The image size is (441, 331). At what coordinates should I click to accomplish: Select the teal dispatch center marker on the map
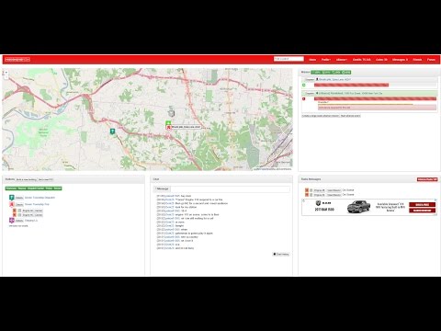pyautogui.click(x=113, y=131)
